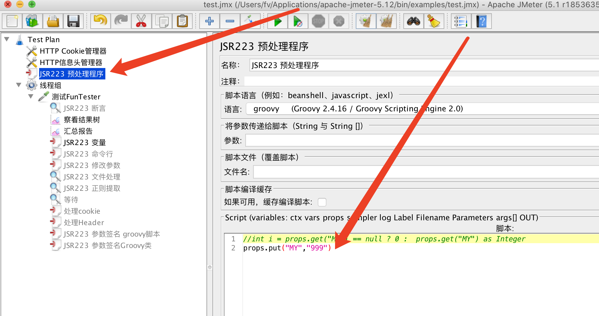
Task: Click the commented script line 1
Action: pyautogui.click(x=384, y=239)
